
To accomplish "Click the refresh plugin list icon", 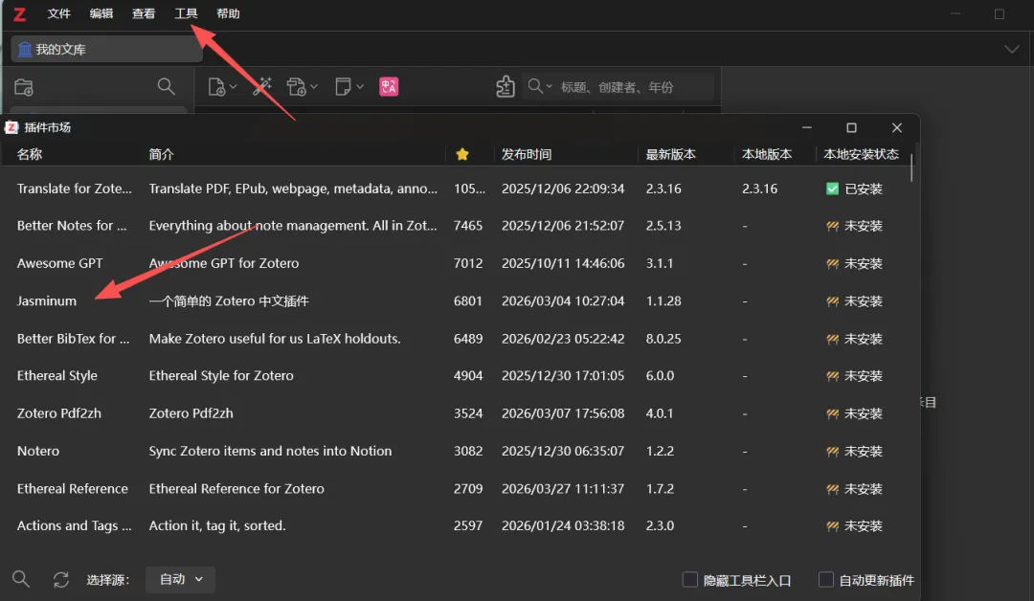I will pos(61,579).
